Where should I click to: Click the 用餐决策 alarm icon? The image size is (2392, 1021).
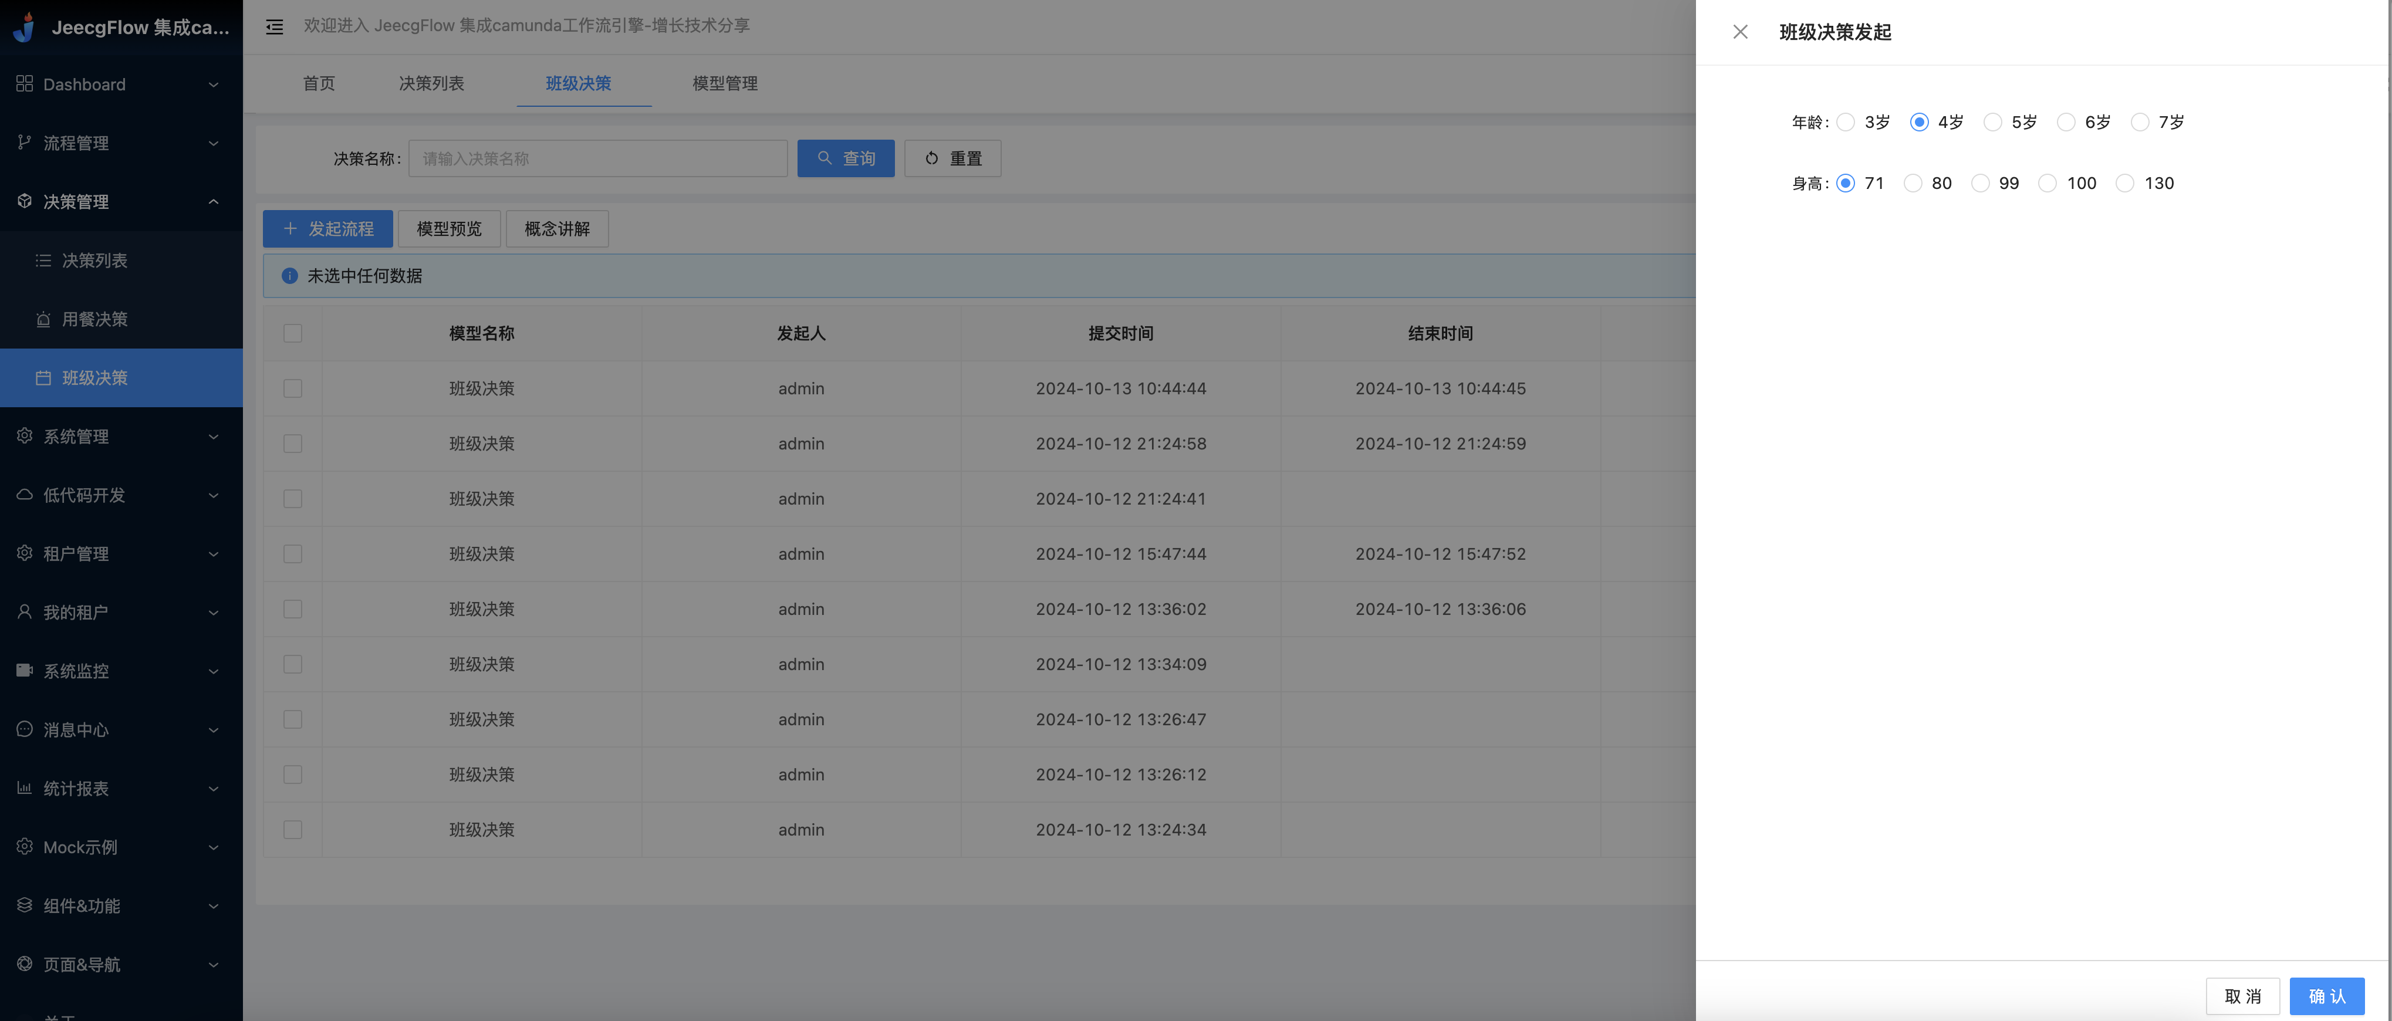tap(43, 319)
